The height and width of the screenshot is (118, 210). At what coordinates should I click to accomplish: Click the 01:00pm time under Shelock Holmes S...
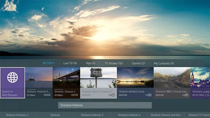[31, 95]
